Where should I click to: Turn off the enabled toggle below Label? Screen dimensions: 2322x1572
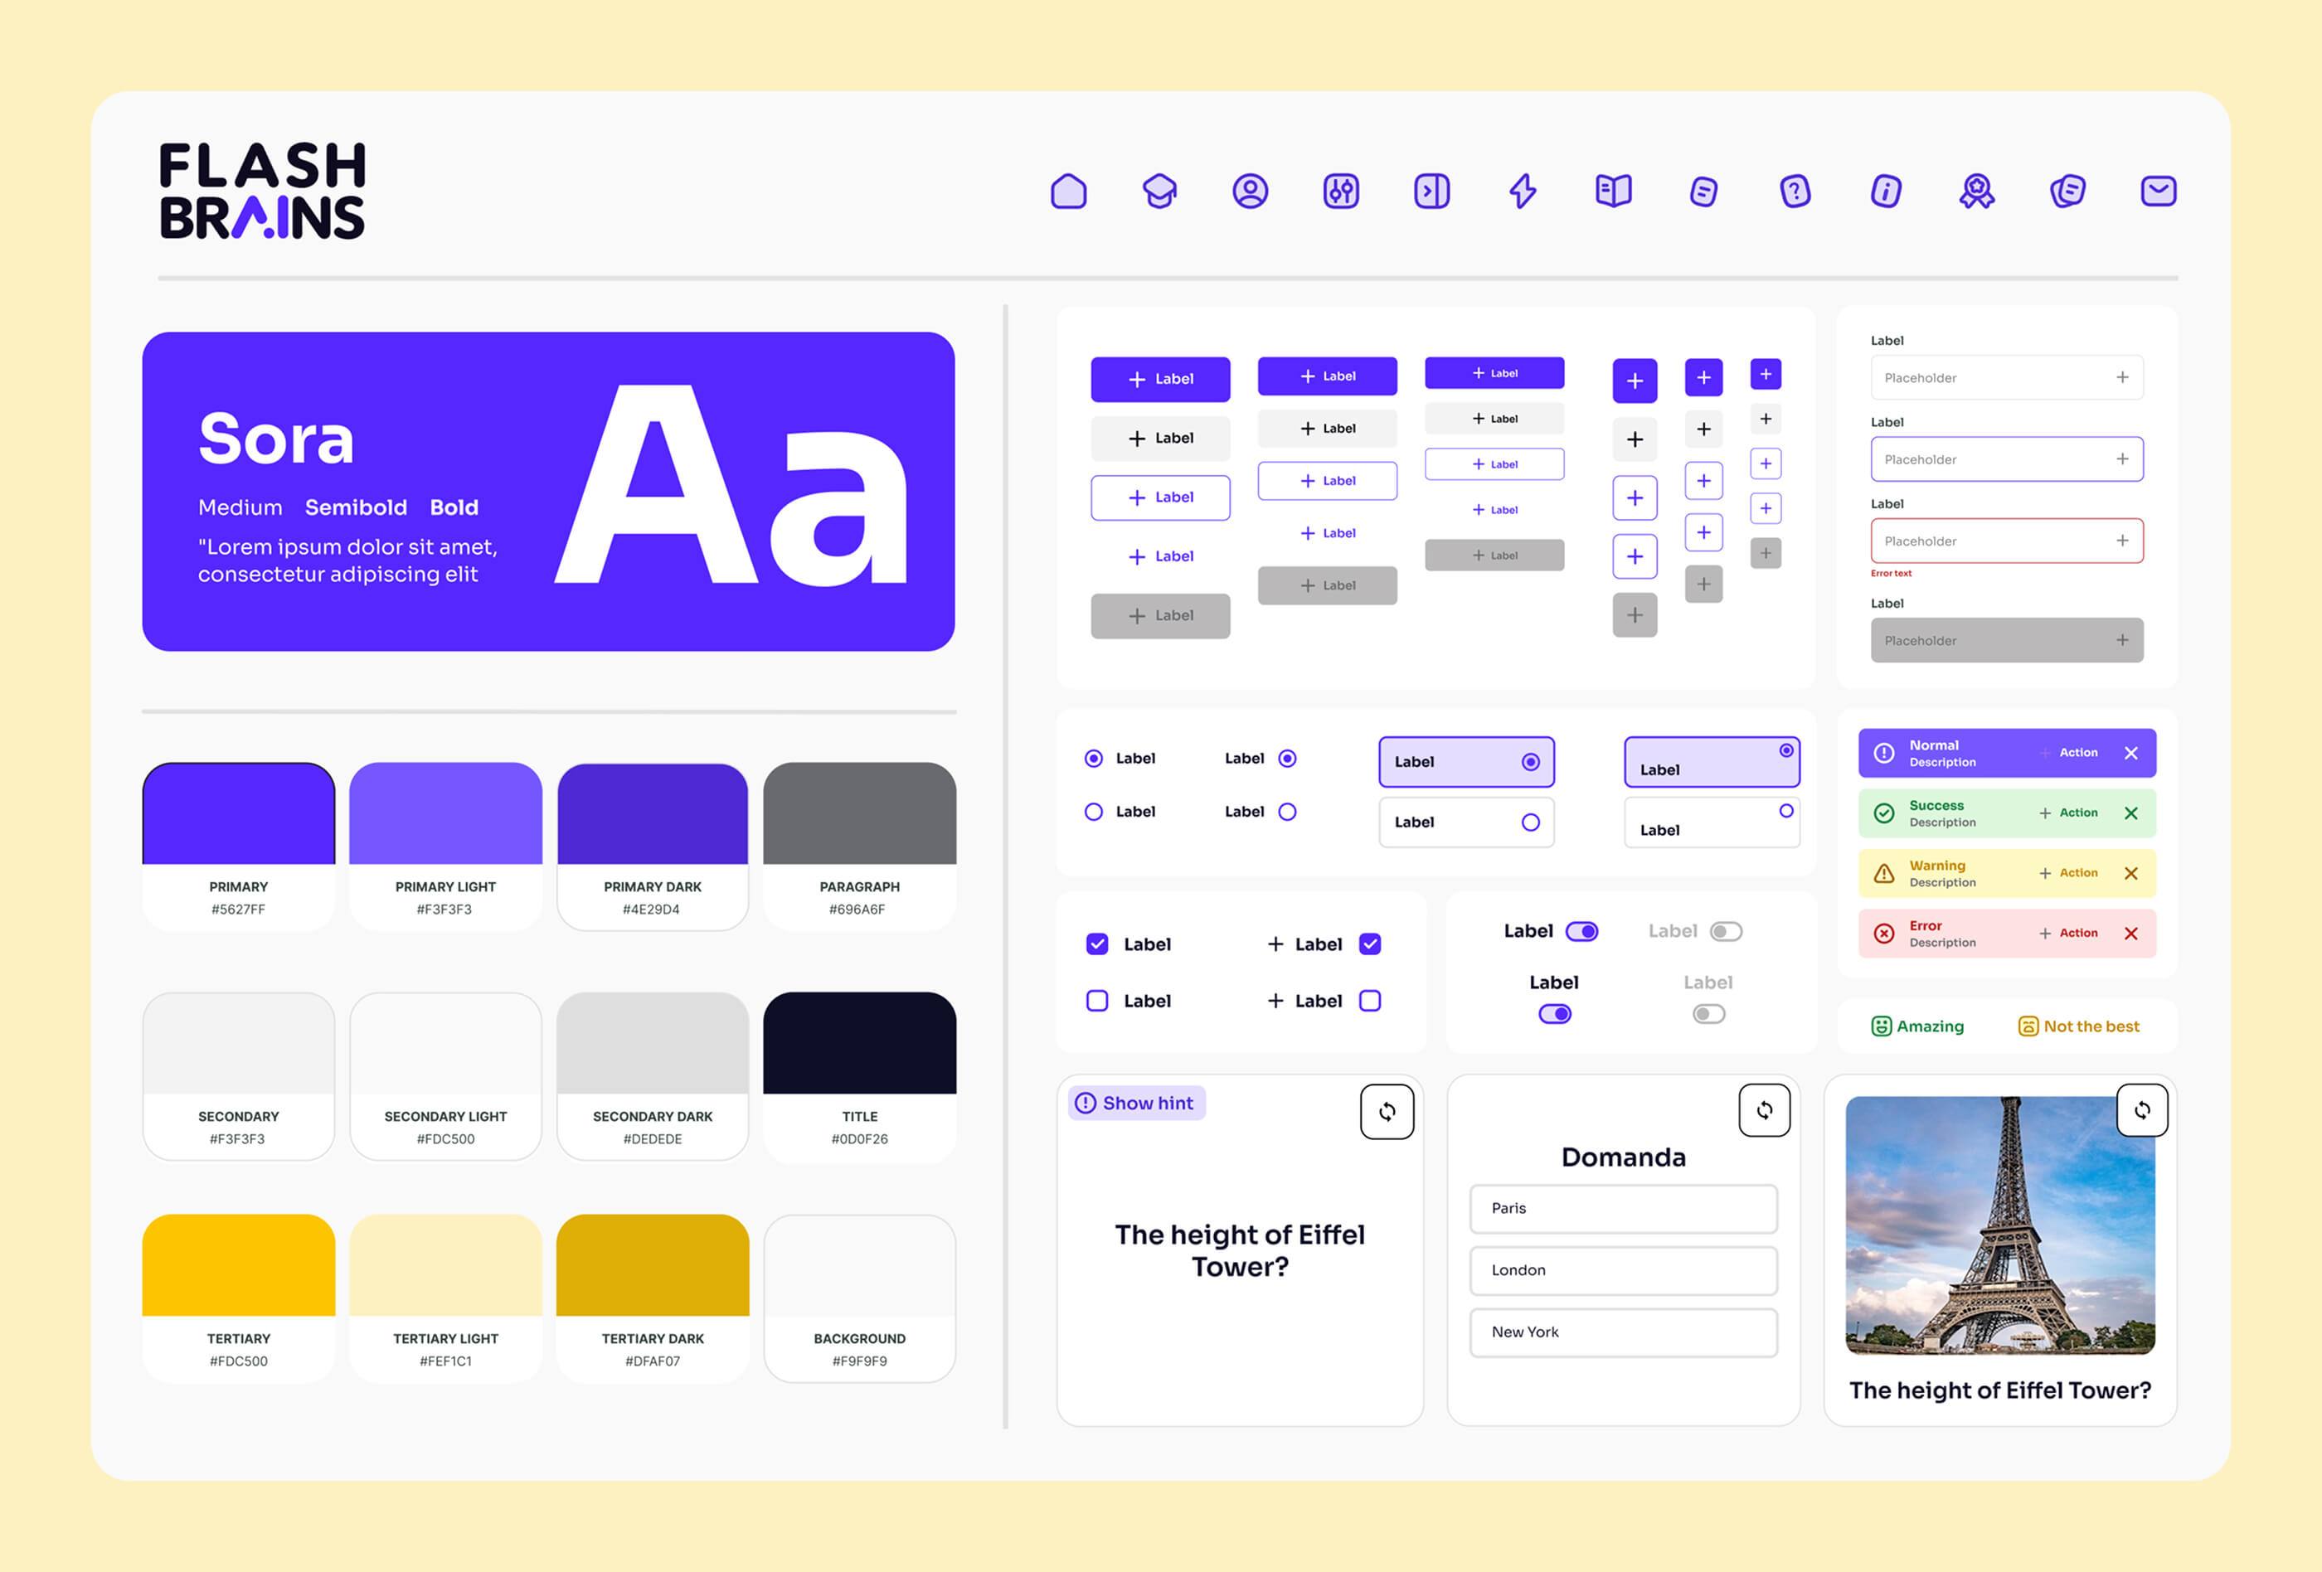coord(1555,1014)
